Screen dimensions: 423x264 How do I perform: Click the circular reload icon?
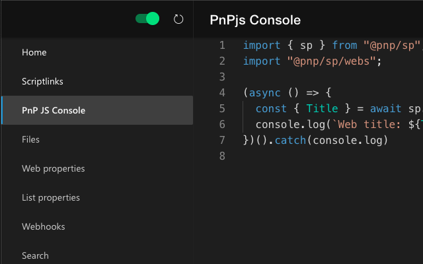pyautogui.click(x=178, y=19)
